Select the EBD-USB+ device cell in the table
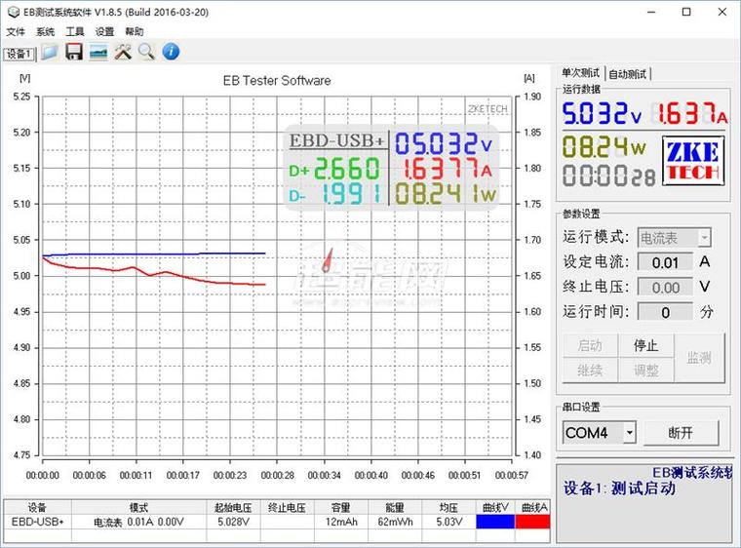The width and height of the screenshot is (741, 548). (37, 522)
